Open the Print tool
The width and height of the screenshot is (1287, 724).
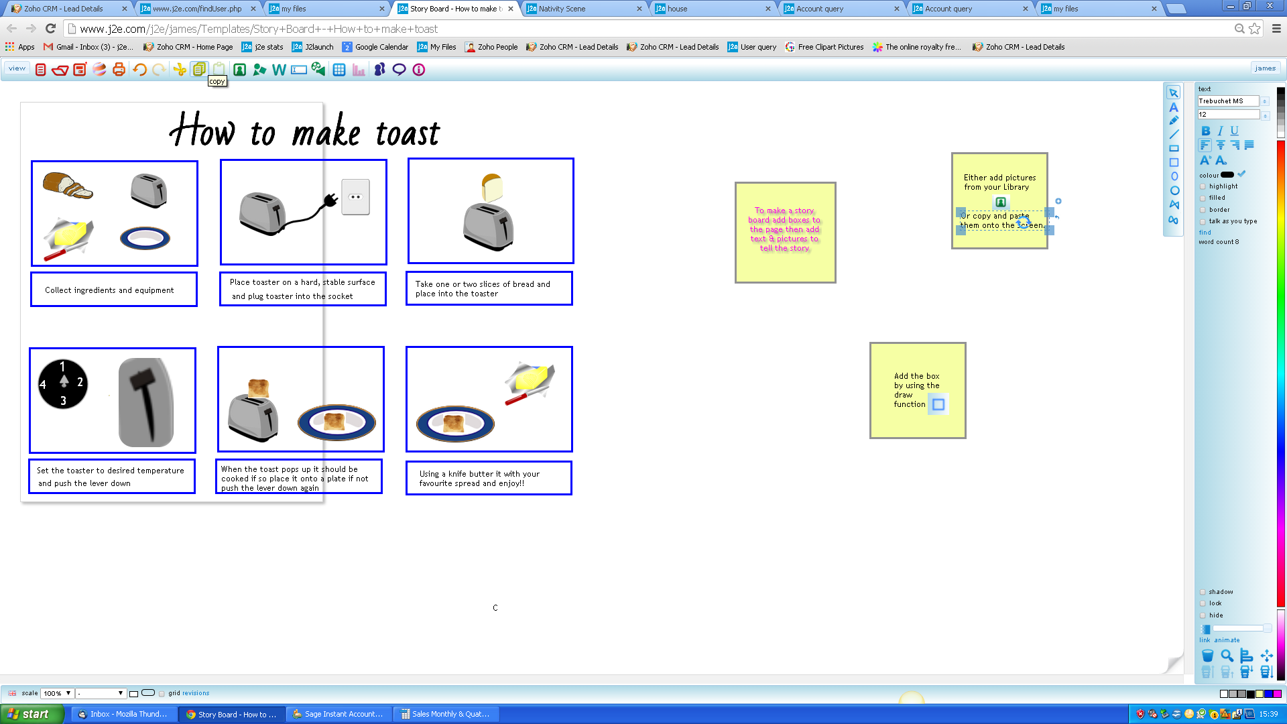[x=119, y=69]
